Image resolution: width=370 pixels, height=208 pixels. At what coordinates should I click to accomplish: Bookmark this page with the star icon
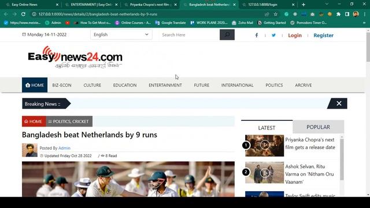point(276,14)
